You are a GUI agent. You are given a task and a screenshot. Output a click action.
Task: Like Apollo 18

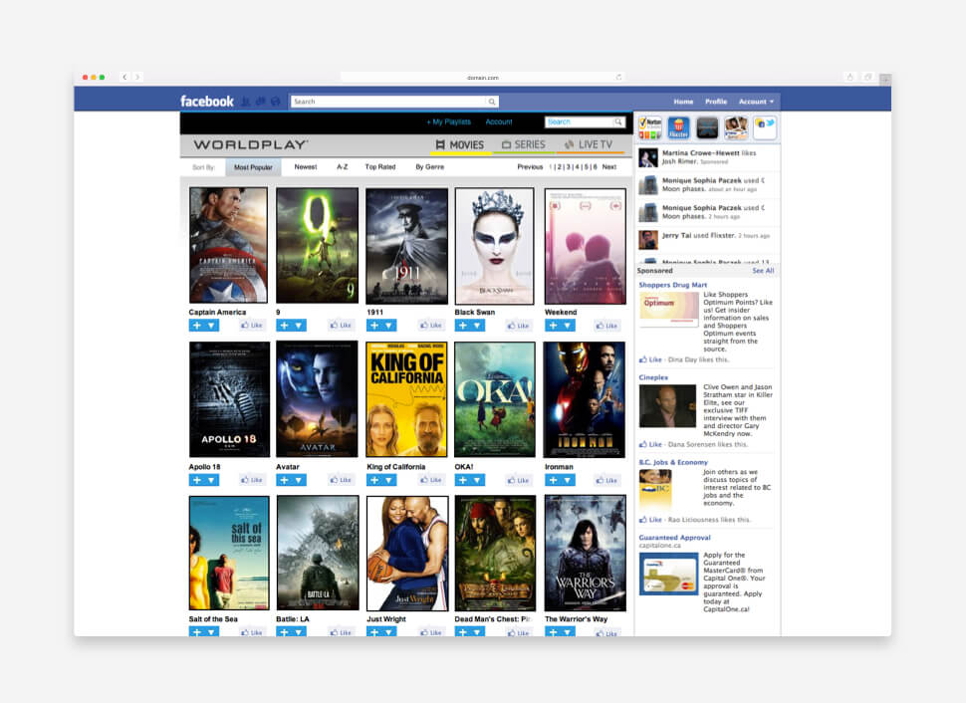pyautogui.click(x=252, y=480)
